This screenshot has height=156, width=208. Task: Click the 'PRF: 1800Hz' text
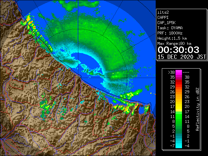pyautogui.click(x=170, y=33)
